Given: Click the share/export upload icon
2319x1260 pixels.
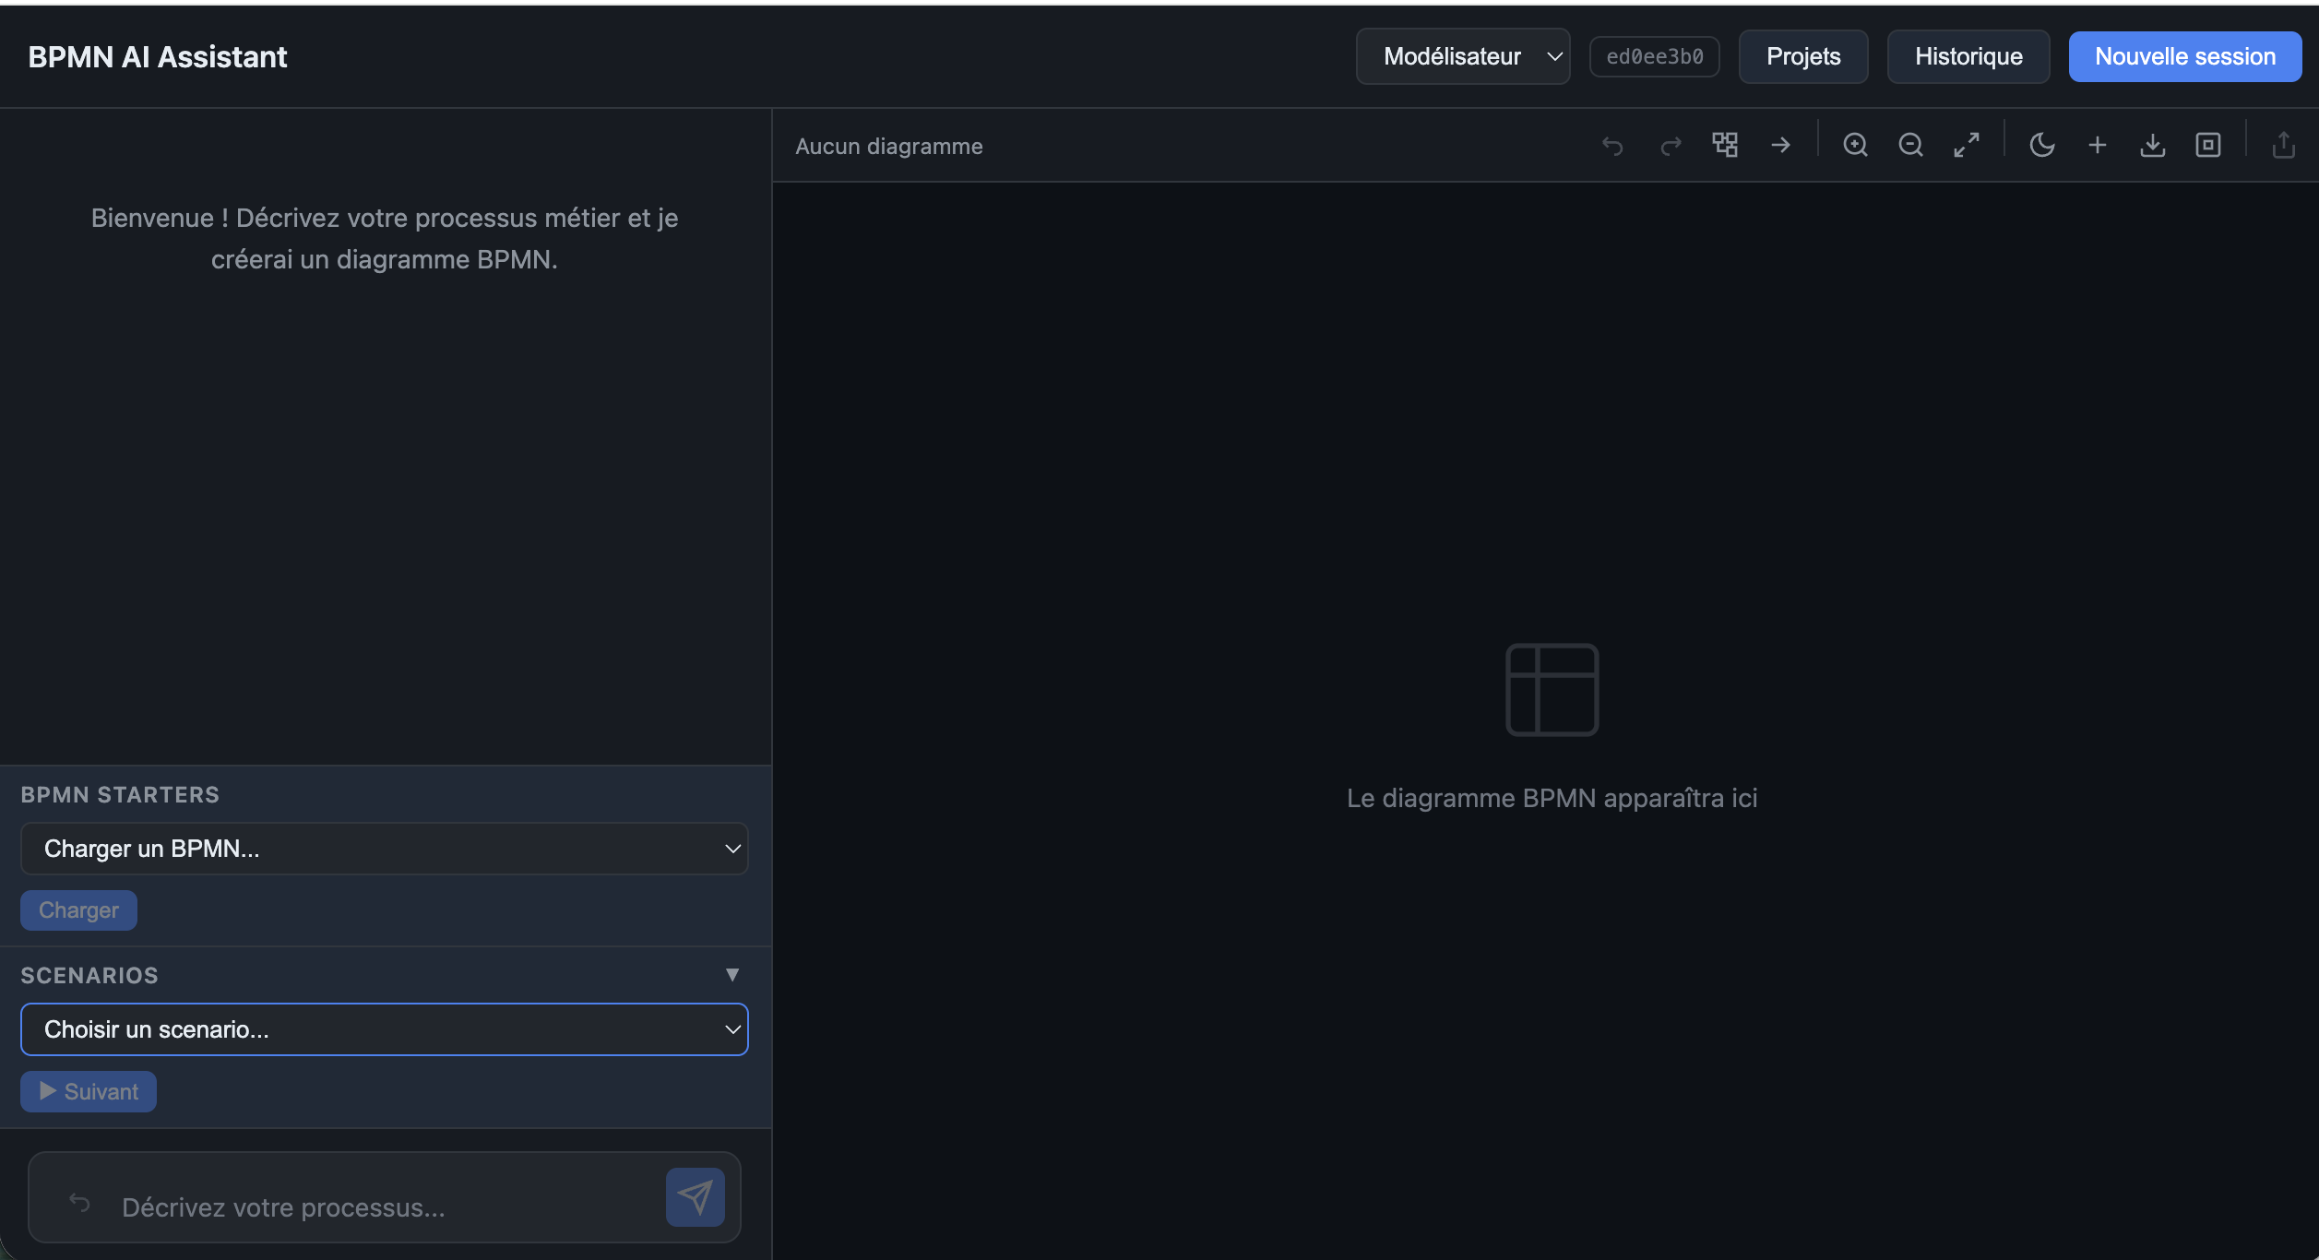Looking at the screenshot, I should [x=2284, y=145].
